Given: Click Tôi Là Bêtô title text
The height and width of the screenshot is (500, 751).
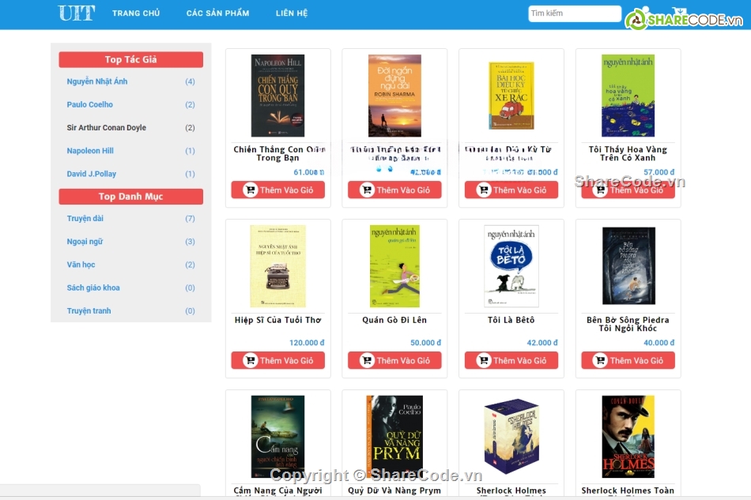Looking at the screenshot, I should coord(511,320).
